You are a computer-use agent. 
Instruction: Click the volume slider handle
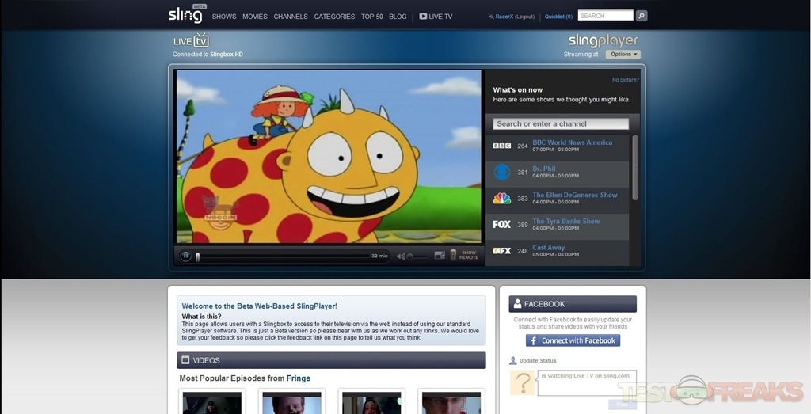410,256
